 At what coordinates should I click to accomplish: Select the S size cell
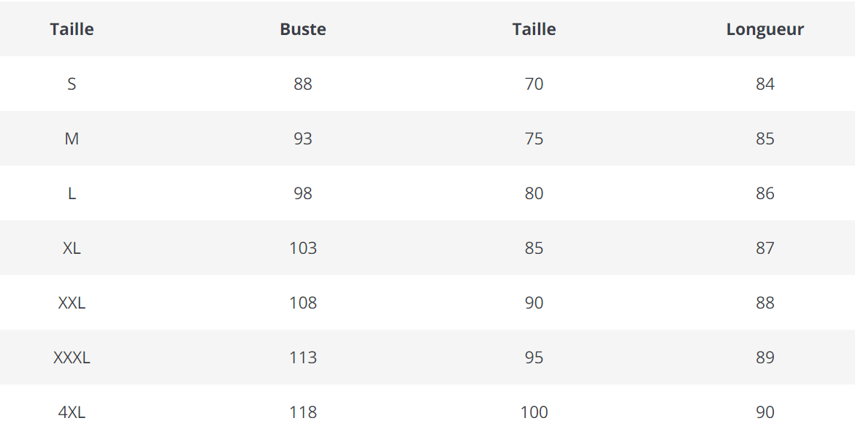pos(72,84)
